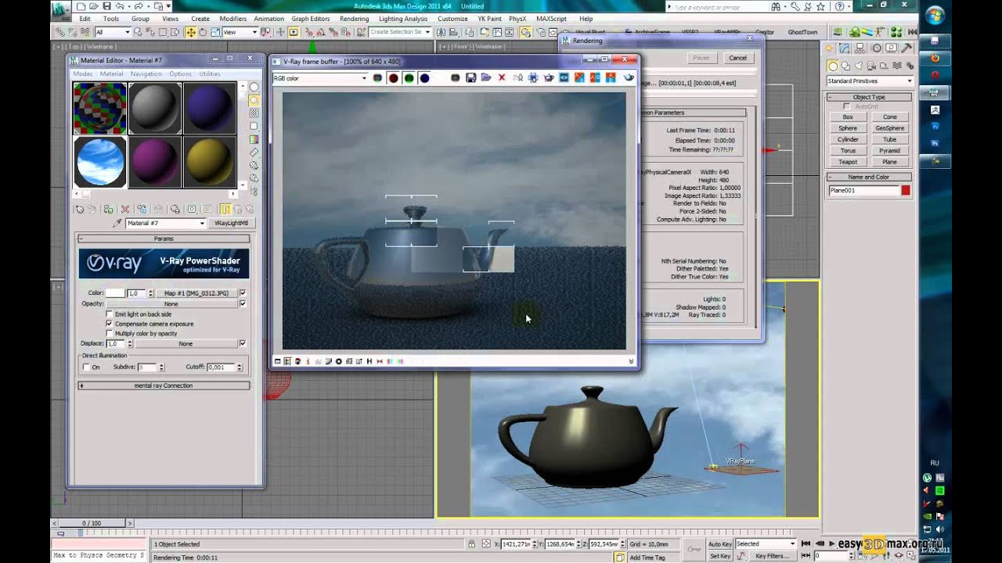Click the Sphere primitive button
Viewport: 1002px width, 563px height.
848,128
